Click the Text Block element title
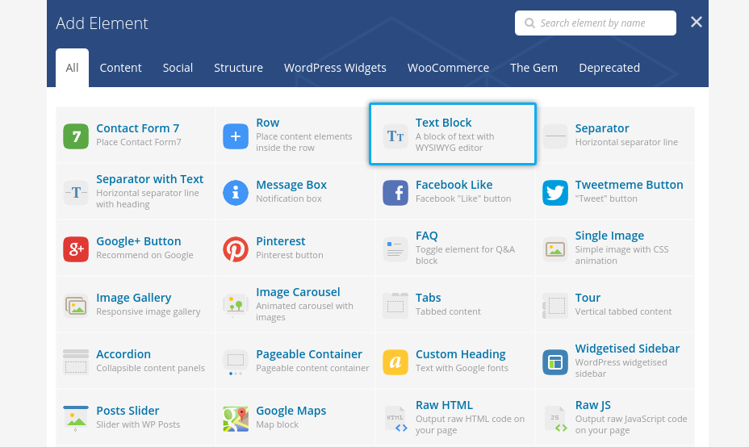The width and height of the screenshot is (749, 447). coord(443,123)
